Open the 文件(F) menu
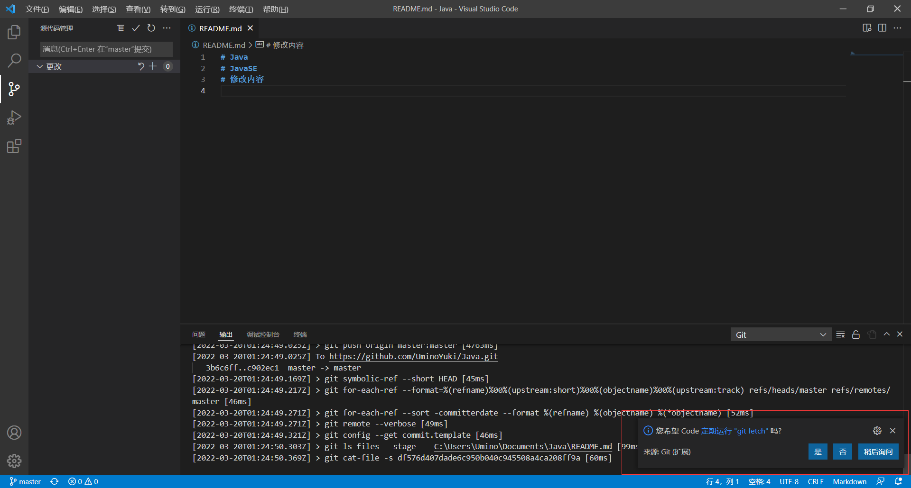Viewport: 911px width, 488px height. (37, 9)
